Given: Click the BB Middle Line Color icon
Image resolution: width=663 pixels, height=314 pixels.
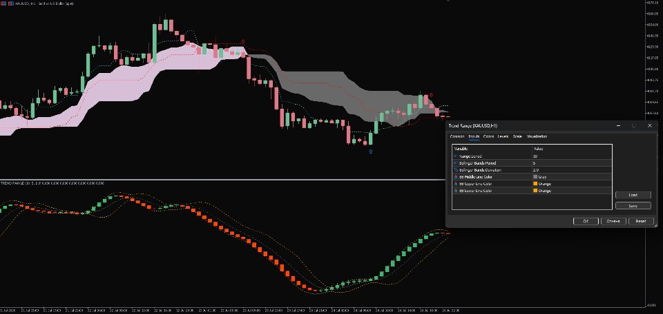Looking at the screenshot, I should [x=455, y=177].
